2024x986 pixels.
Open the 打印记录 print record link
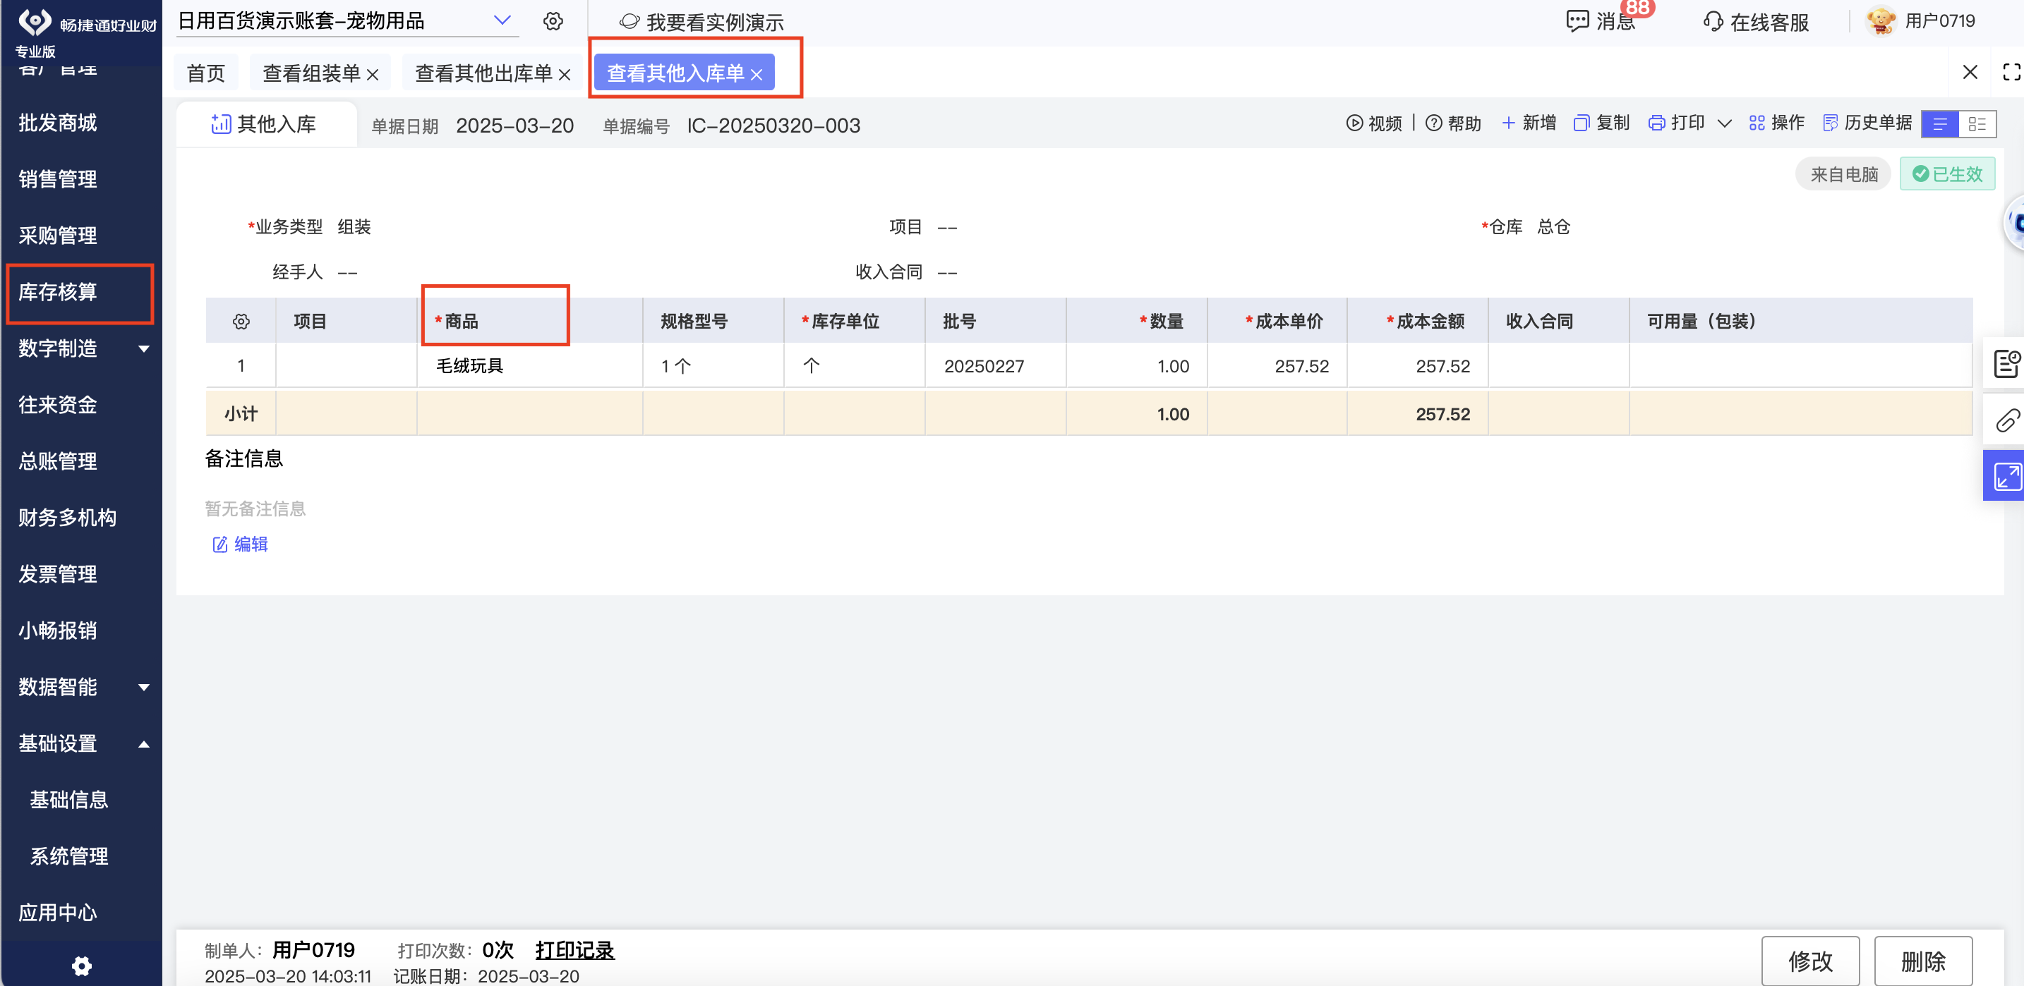pos(574,950)
